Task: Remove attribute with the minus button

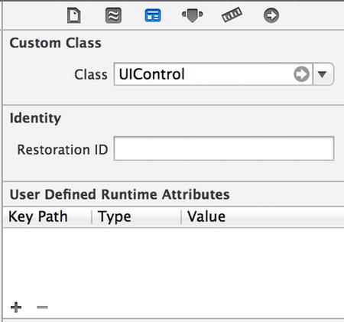Action: (42, 307)
